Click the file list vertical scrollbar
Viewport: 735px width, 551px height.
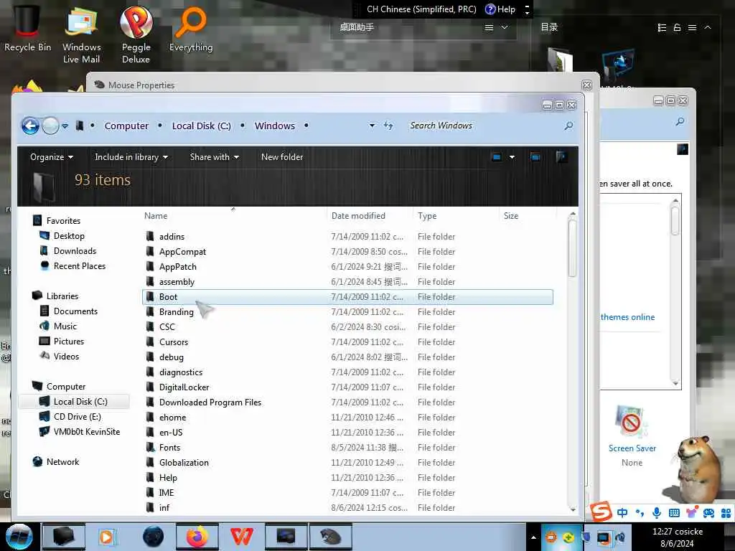[572, 248]
